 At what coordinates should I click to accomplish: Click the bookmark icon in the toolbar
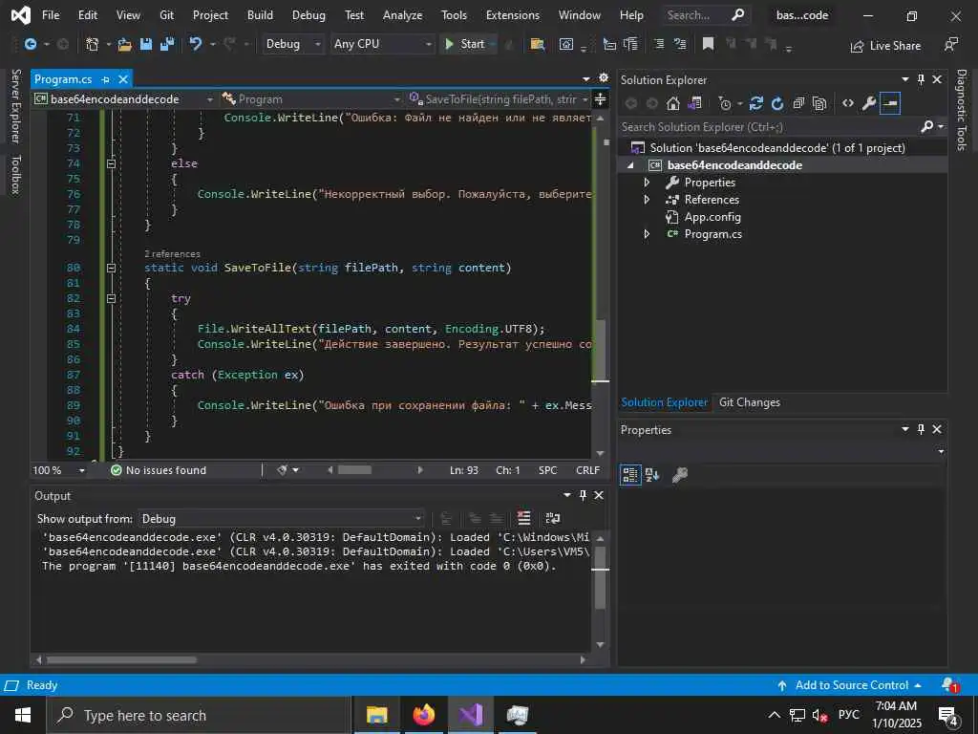click(708, 44)
